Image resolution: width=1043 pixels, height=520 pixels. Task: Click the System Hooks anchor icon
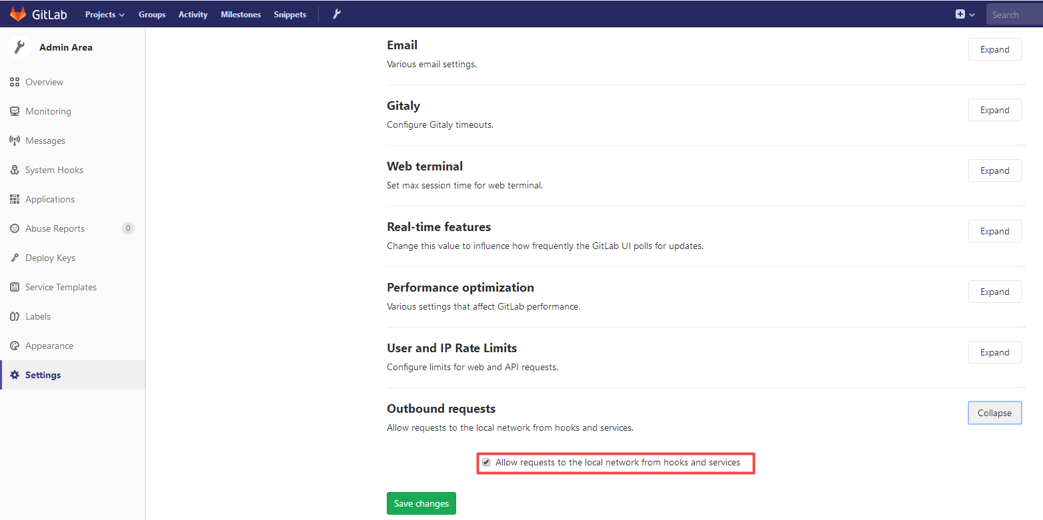(15, 170)
